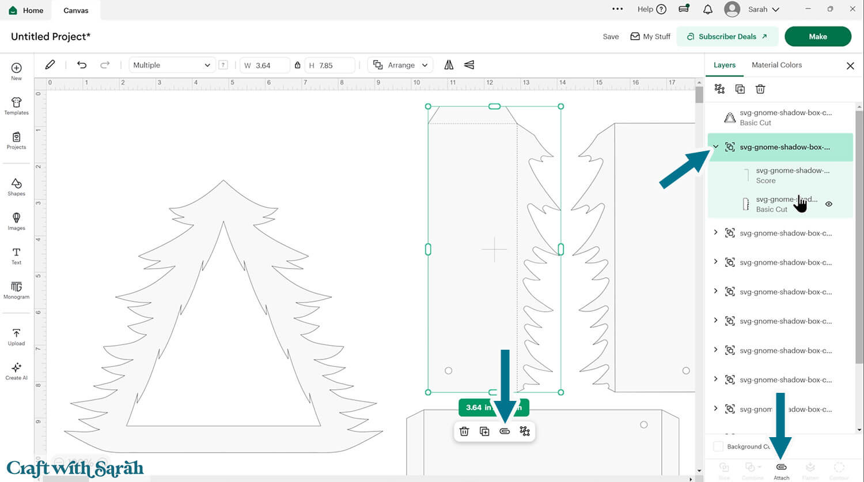
Task: Switch to the Material Colors tab
Action: click(x=776, y=65)
